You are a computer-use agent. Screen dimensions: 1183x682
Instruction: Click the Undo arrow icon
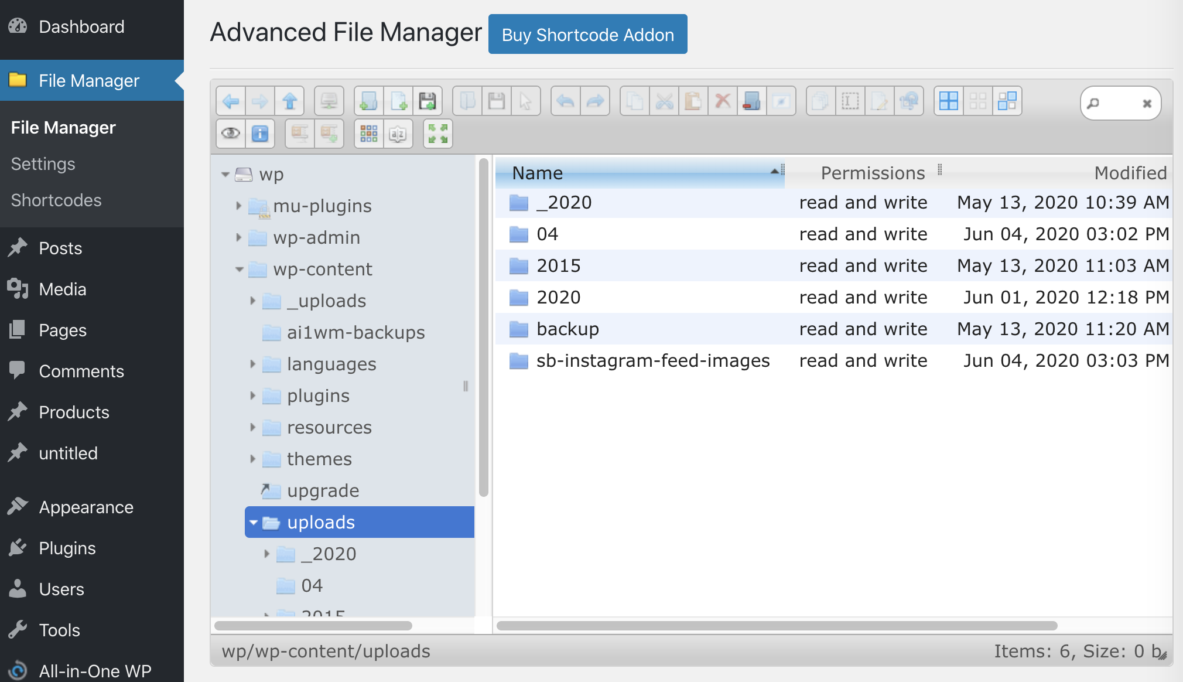(x=566, y=101)
